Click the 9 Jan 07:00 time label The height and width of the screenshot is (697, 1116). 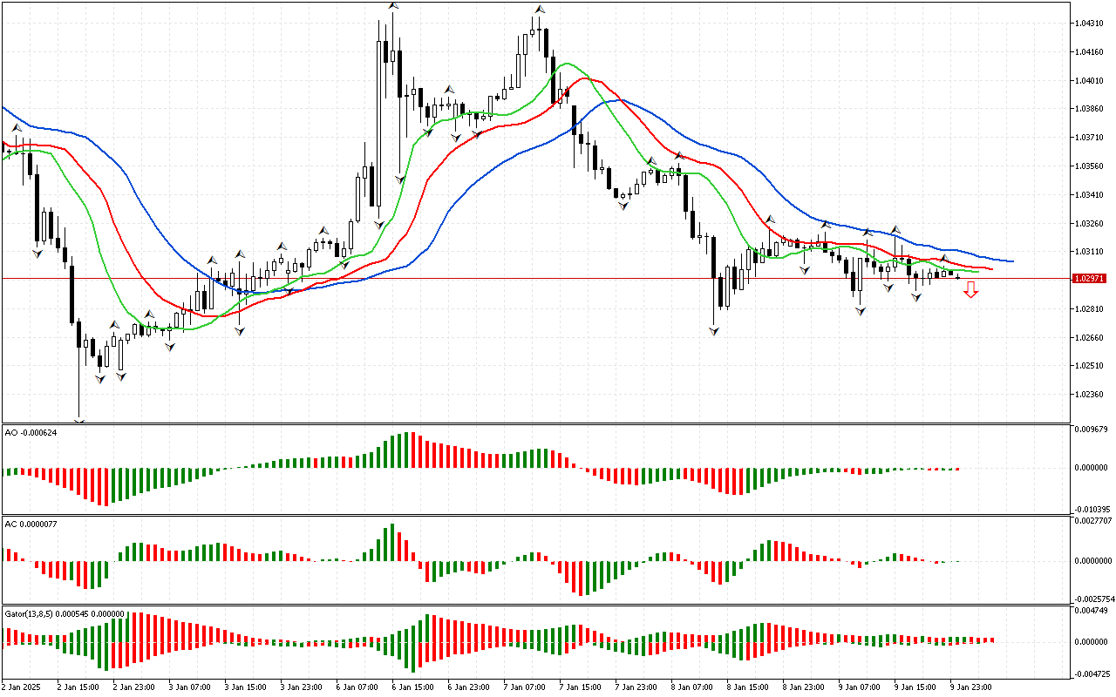coord(861,687)
